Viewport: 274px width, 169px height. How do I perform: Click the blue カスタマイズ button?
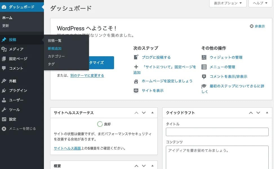pyautogui.click(x=101, y=63)
